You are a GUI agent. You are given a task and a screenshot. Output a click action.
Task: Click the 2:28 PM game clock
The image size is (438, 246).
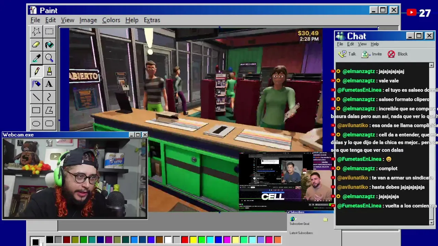(x=309, y=39)
